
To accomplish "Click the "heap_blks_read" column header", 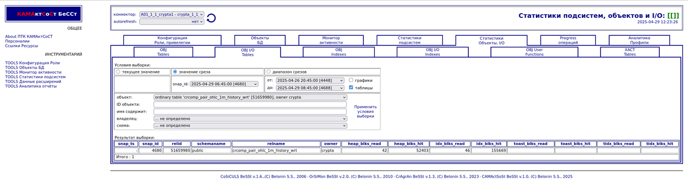I will [364, 144].
